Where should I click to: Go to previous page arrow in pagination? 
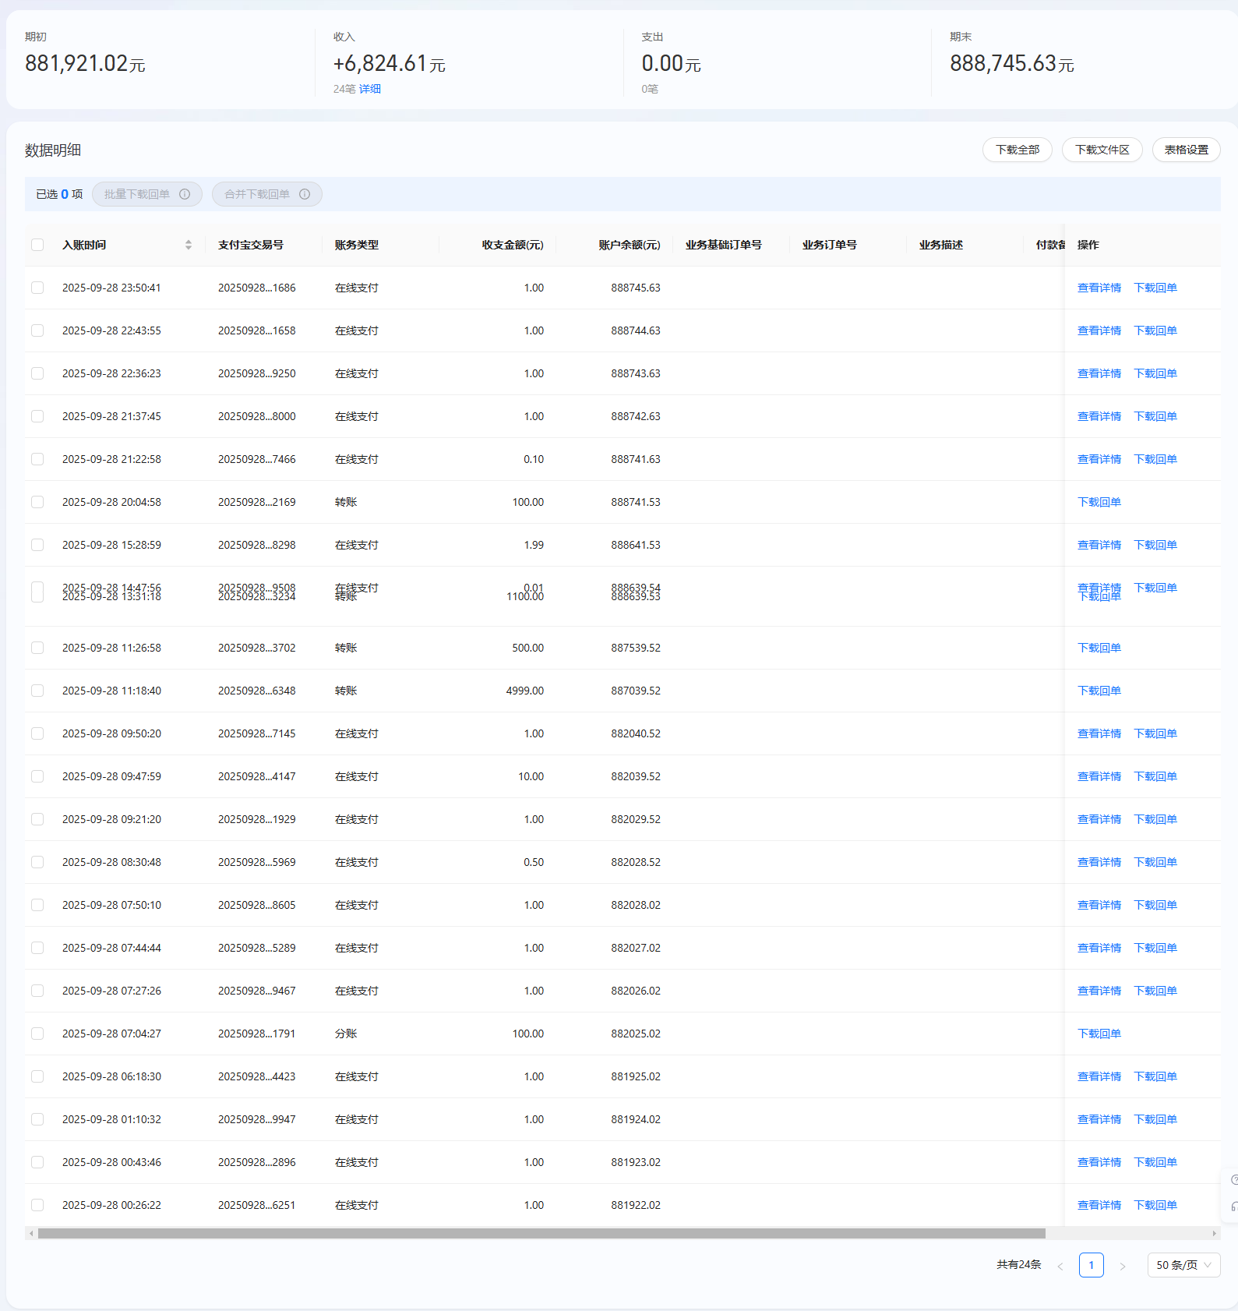click(x=1060, y=1266)
